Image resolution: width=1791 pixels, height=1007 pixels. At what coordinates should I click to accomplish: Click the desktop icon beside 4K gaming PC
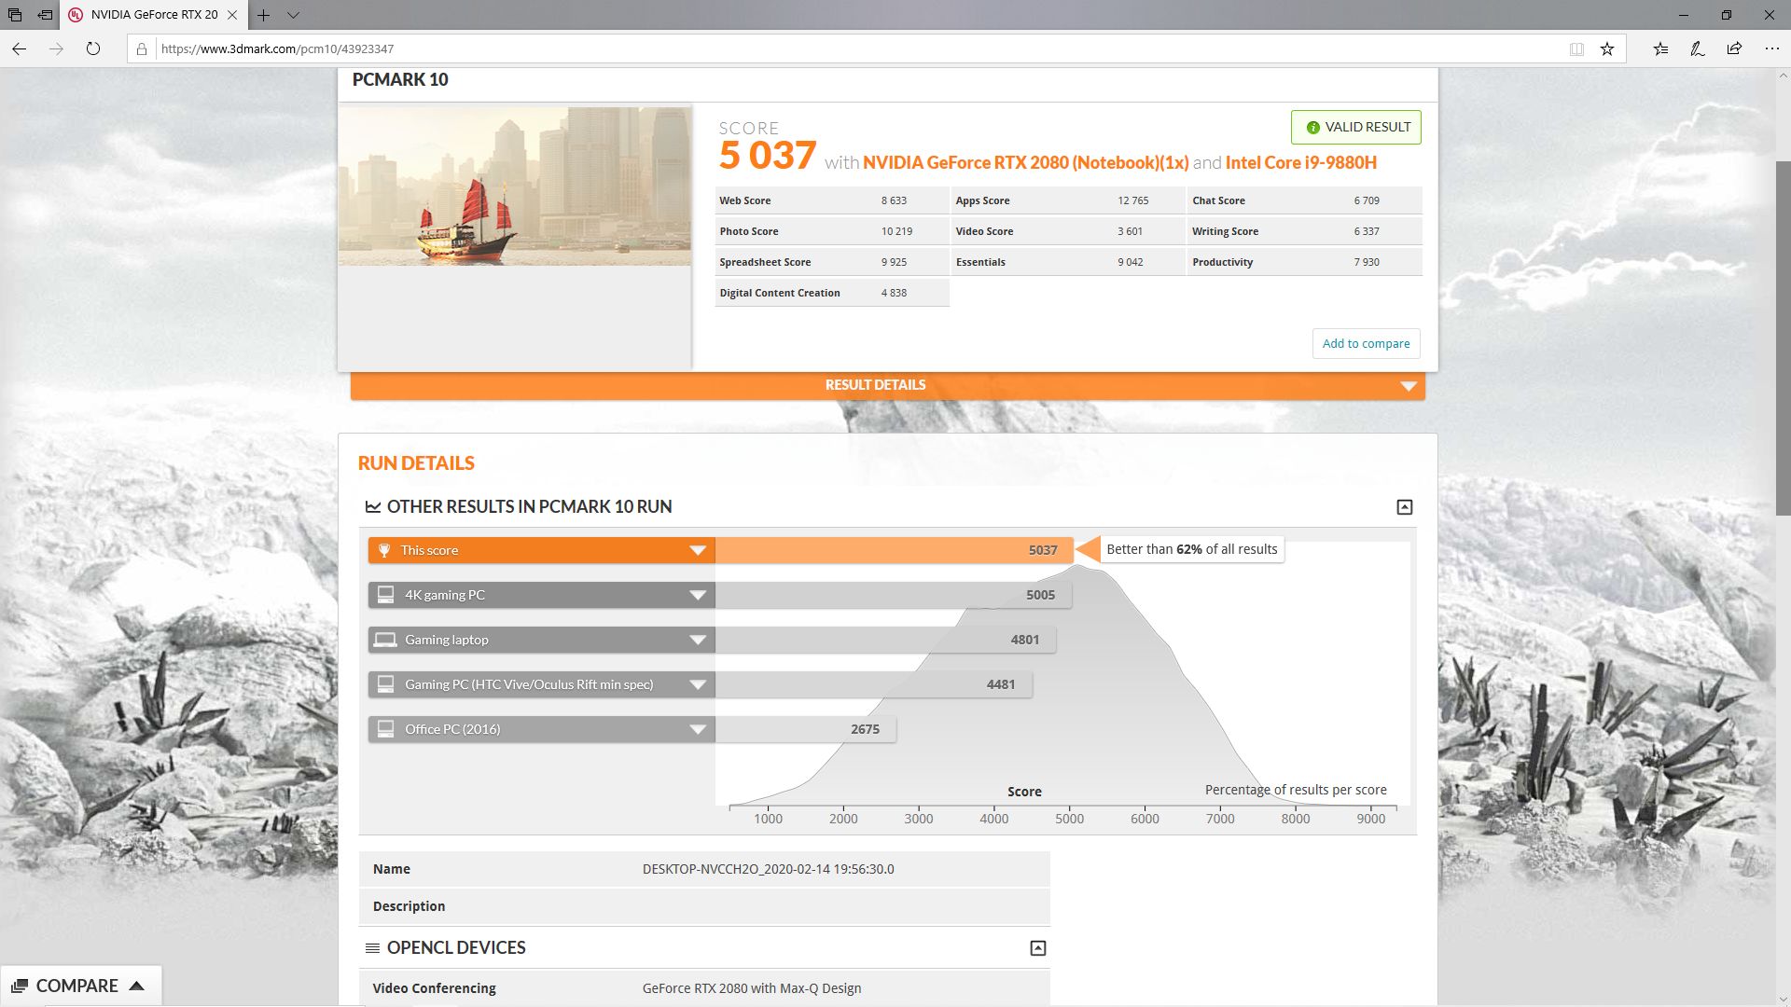click(385, 595)
